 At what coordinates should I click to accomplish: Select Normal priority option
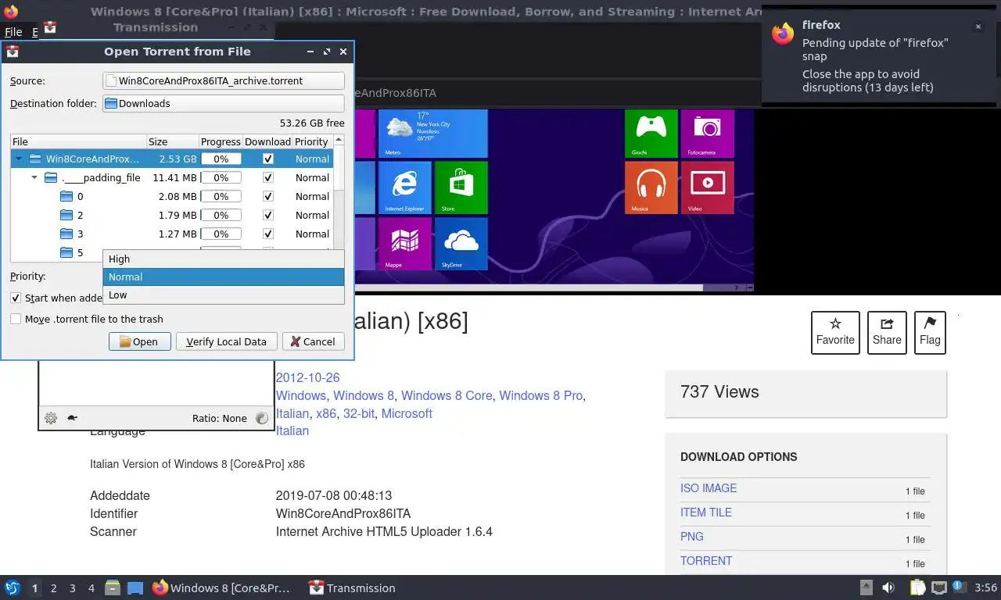[224, 277]
